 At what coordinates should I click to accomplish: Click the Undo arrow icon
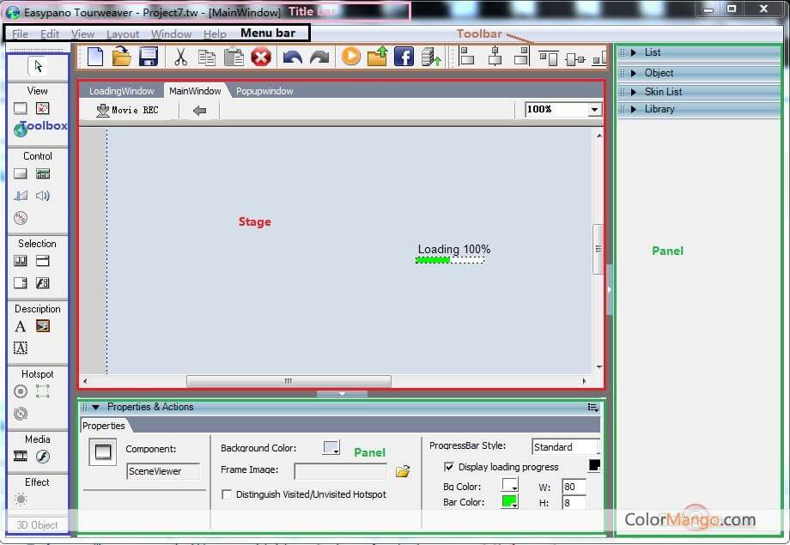(x=293, y=58)
